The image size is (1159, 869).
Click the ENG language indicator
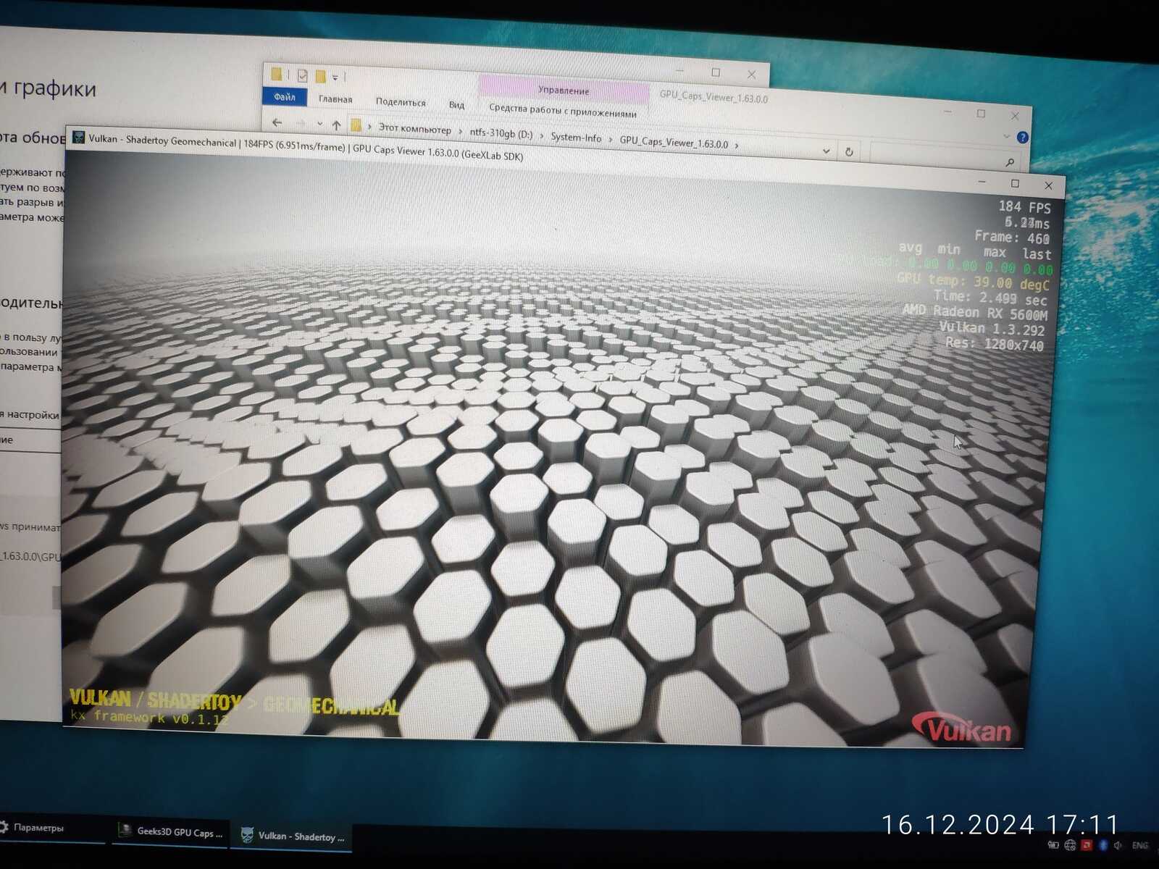point(1140,845)
